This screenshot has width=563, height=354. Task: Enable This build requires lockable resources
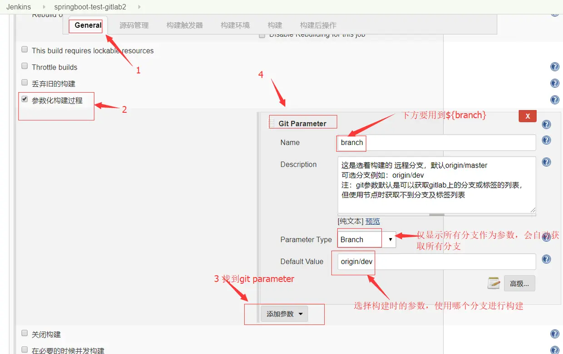tap(24, 49)
